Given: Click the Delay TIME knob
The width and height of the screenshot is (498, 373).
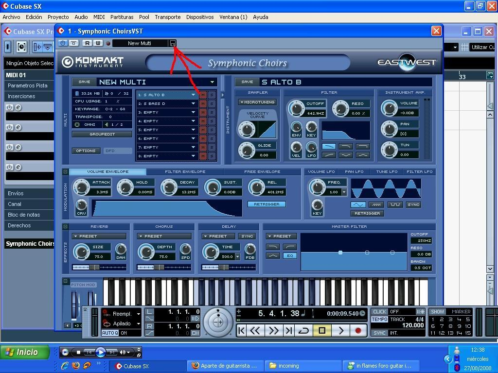Looking at the screenshot, I should [x=211, y=252].
